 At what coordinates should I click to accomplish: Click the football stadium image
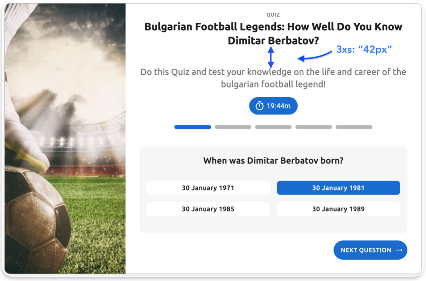(x=65, y=139)
